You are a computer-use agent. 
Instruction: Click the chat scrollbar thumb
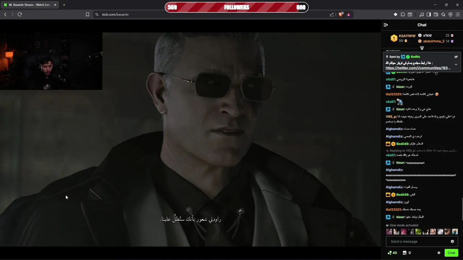tap(462, 209)
